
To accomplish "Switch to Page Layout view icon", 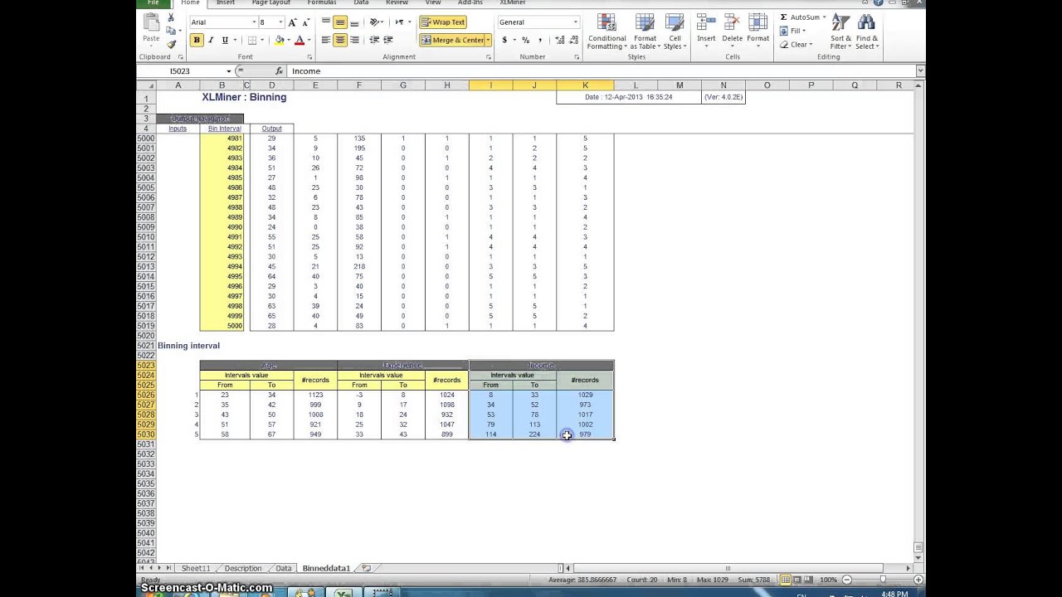I will (796, 580).
